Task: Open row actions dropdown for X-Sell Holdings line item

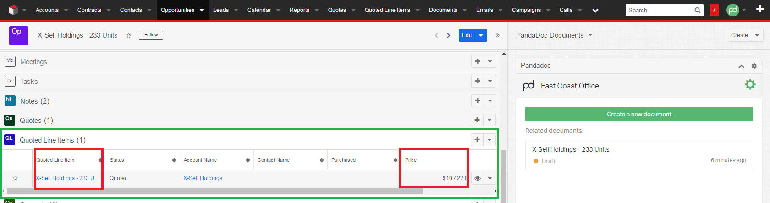Action: 490,178
